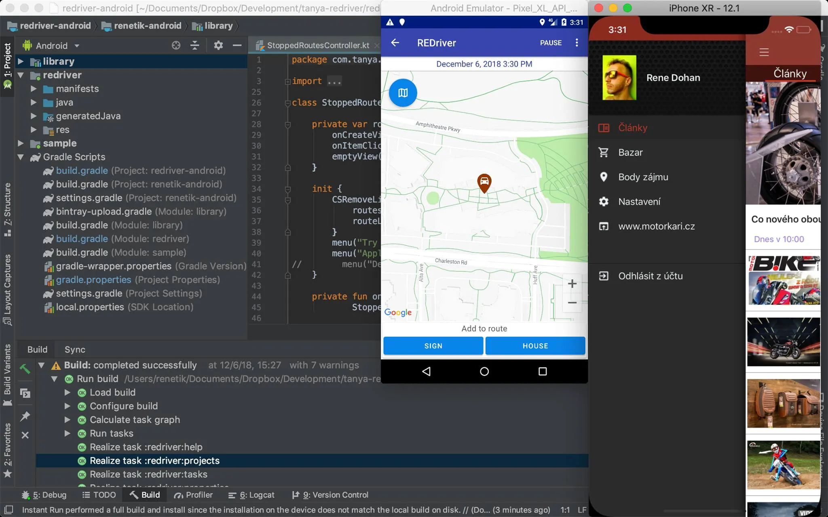Open the 5: Debug tool window

coord(44,495)
